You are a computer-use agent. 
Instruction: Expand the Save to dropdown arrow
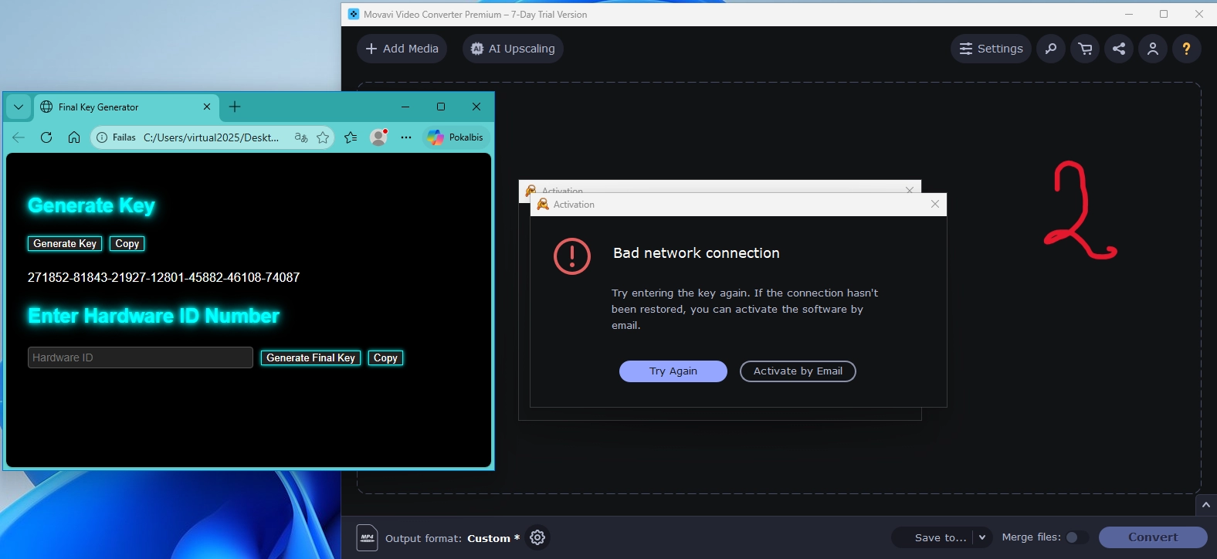pyautogui.click(x=982, y=537)
